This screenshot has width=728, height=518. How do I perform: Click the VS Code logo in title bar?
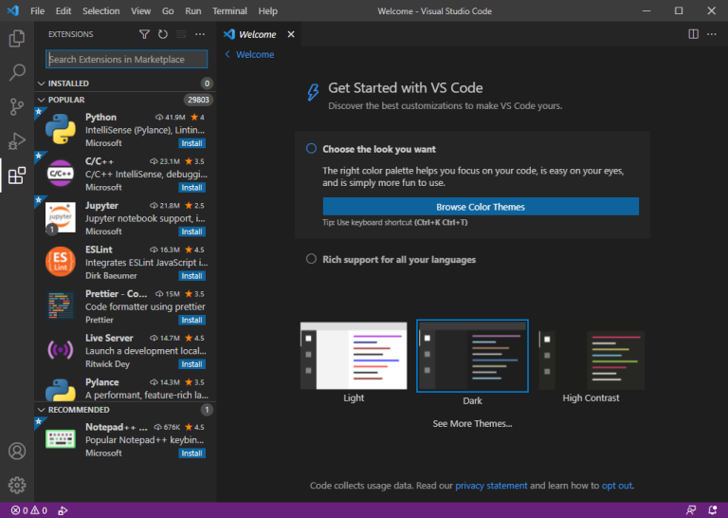pos(13,10)
